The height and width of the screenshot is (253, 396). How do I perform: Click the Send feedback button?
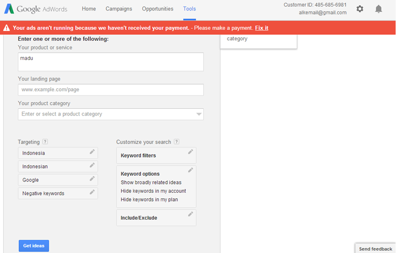click(376, 249)
